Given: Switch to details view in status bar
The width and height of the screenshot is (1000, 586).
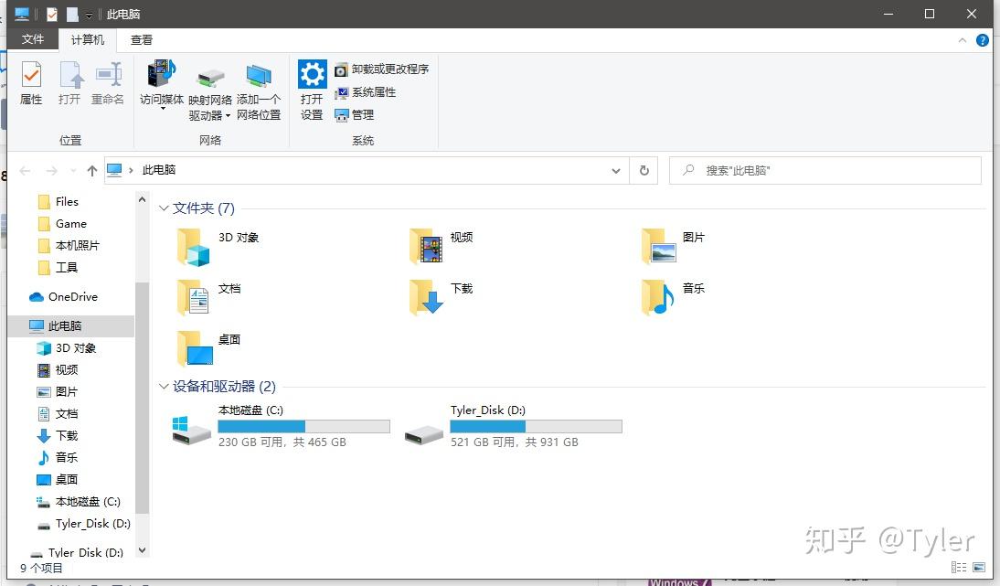Looking at the screenshot, I should 959,567.
